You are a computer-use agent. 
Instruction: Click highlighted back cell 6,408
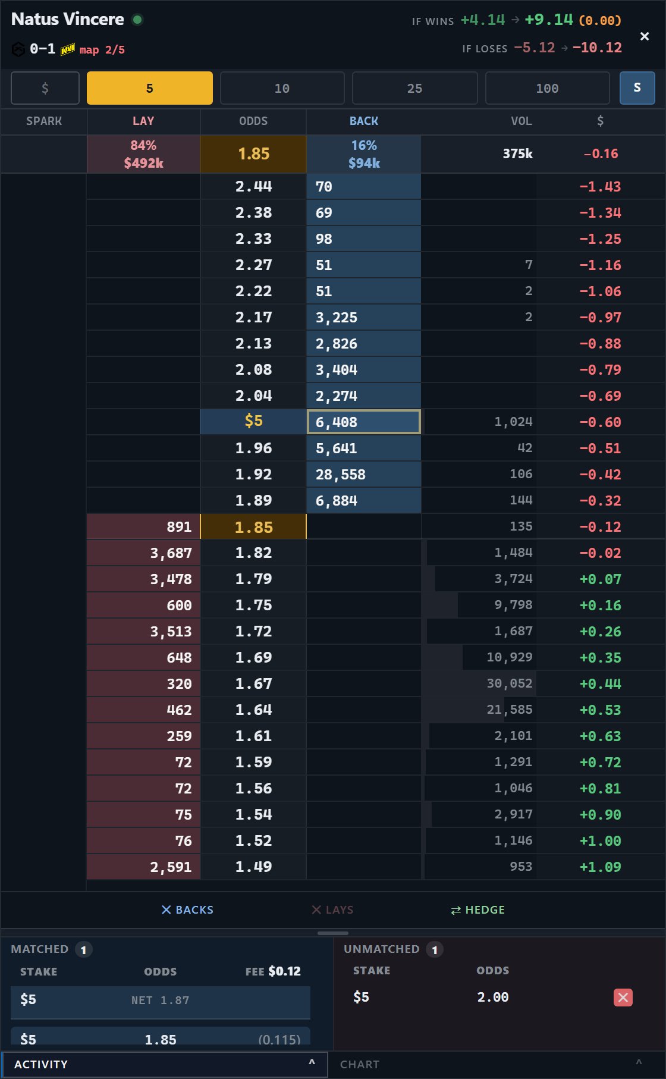pyautogui.click(x=364, y=422)
